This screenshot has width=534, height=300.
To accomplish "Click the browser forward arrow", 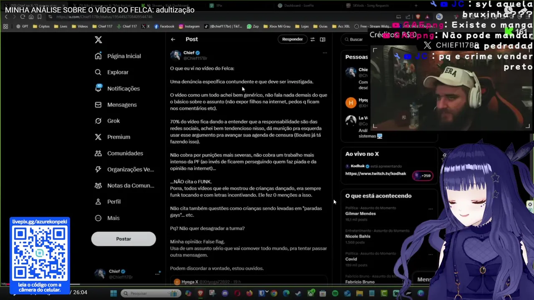I will (x=14, y=17).
